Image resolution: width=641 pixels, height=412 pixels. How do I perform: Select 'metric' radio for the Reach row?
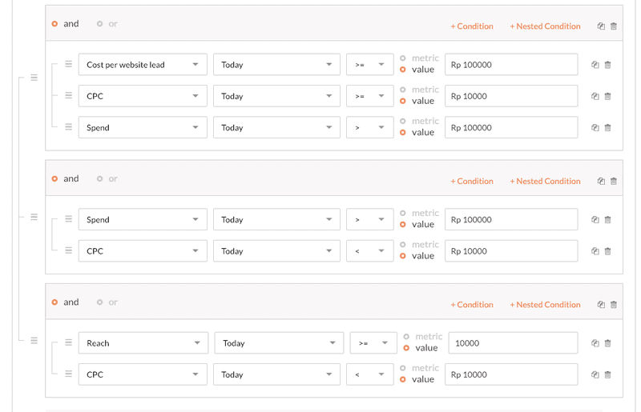click(x=406, y=337)
